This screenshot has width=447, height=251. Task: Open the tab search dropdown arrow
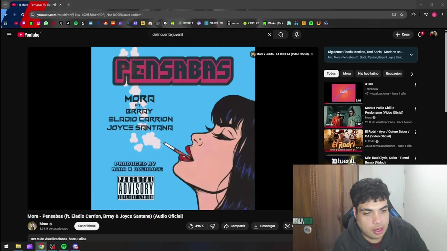tap(5, 5)
